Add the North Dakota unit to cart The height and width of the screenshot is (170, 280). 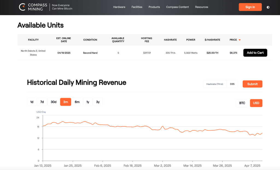[x=255, y=53]
